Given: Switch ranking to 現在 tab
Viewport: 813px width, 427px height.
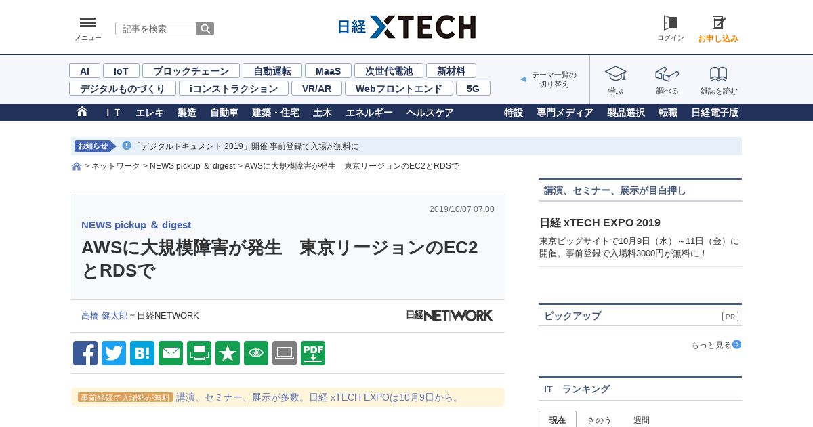Looking at the screenshot, I should click(558, 420).
